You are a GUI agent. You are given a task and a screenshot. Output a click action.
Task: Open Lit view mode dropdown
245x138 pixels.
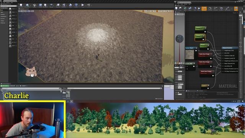click(29, 11)
